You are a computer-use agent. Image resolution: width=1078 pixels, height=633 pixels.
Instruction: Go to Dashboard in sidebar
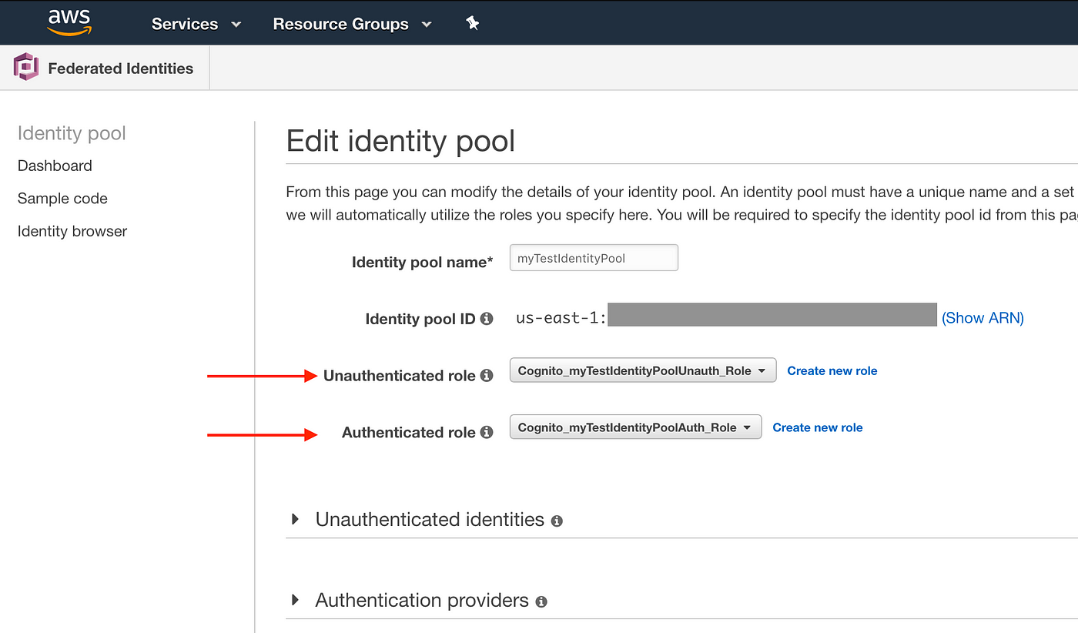pyautogui.click(x=55, y=166)
